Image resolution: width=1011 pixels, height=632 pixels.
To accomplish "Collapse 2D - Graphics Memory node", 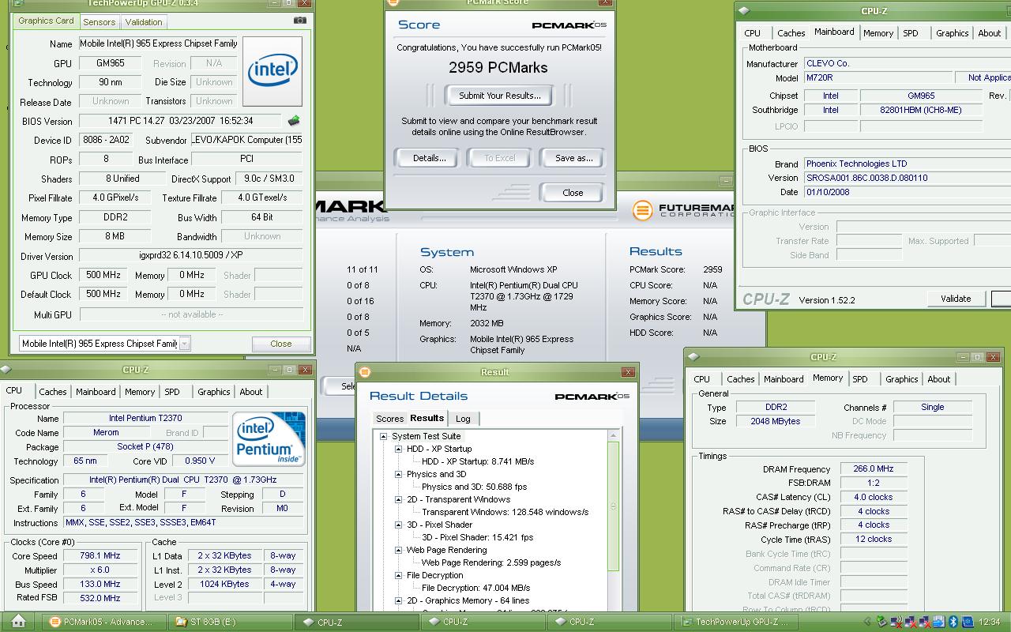I will [x=398, y=600].
